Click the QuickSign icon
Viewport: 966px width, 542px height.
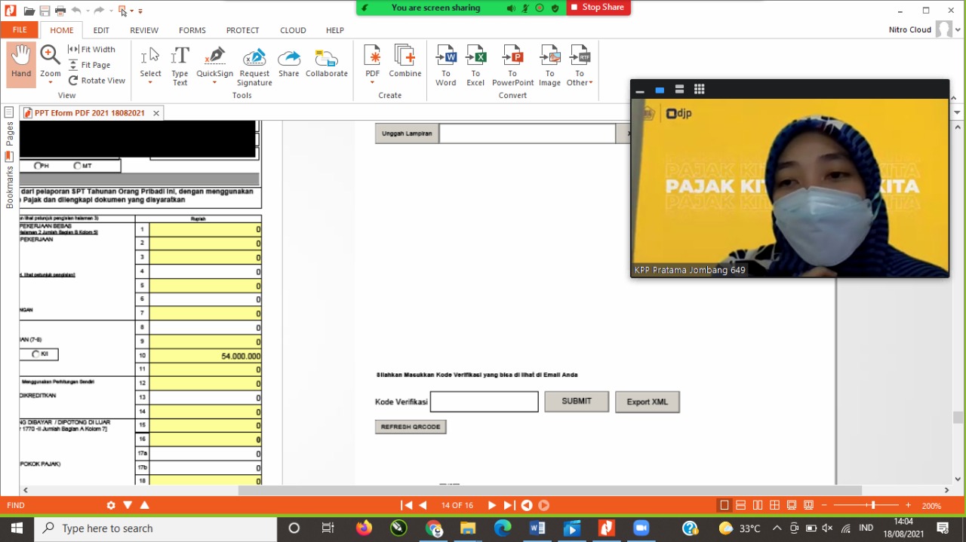pyautogui.click(x=214, y=58)
